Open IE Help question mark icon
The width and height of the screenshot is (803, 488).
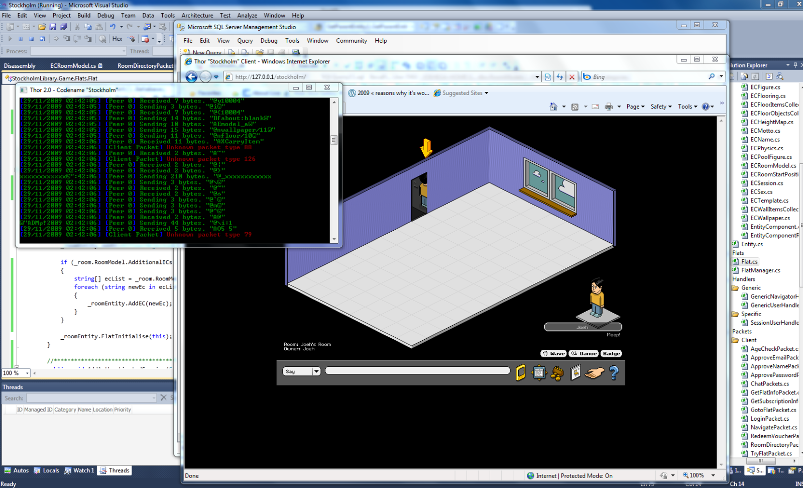pyautogui.click(x=706, y=107)
